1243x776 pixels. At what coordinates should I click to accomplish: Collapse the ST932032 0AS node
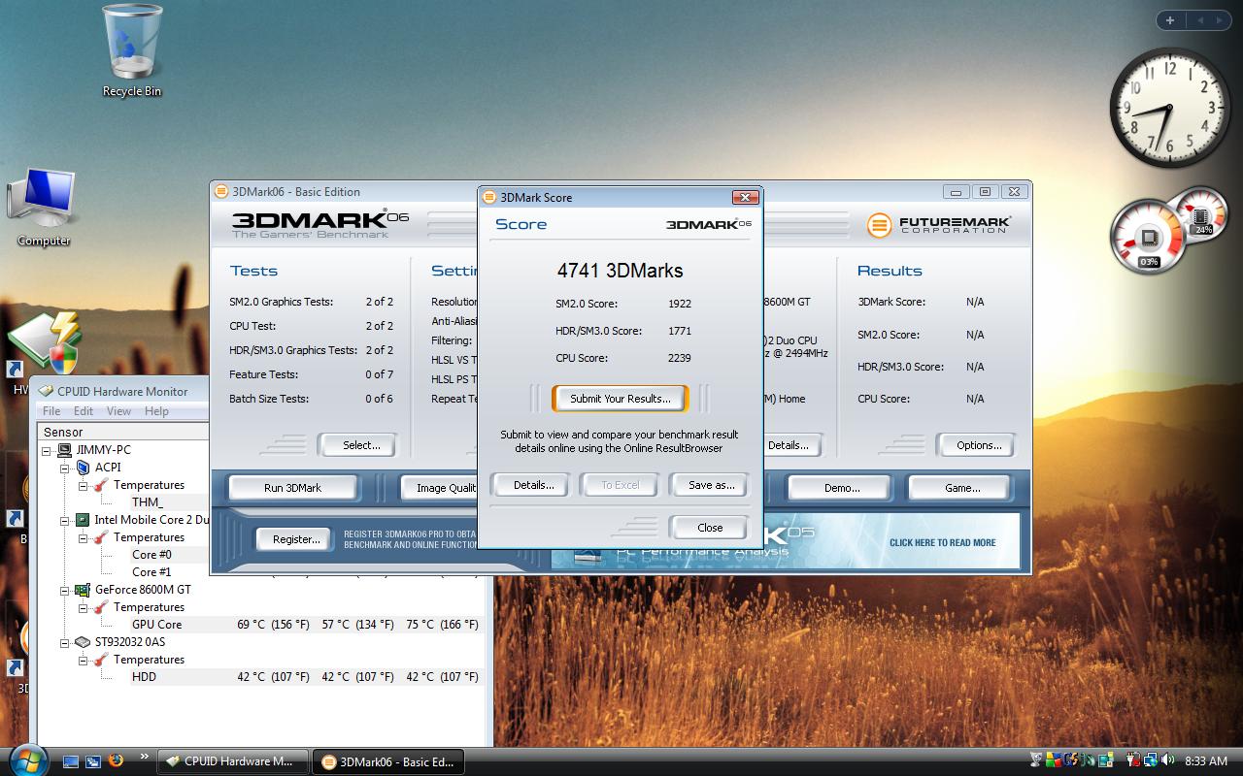pyautogui.click(x=65, y=642)
